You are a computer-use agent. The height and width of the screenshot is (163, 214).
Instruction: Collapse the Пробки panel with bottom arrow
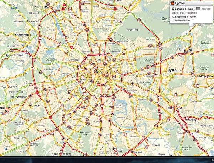[191, 25]
